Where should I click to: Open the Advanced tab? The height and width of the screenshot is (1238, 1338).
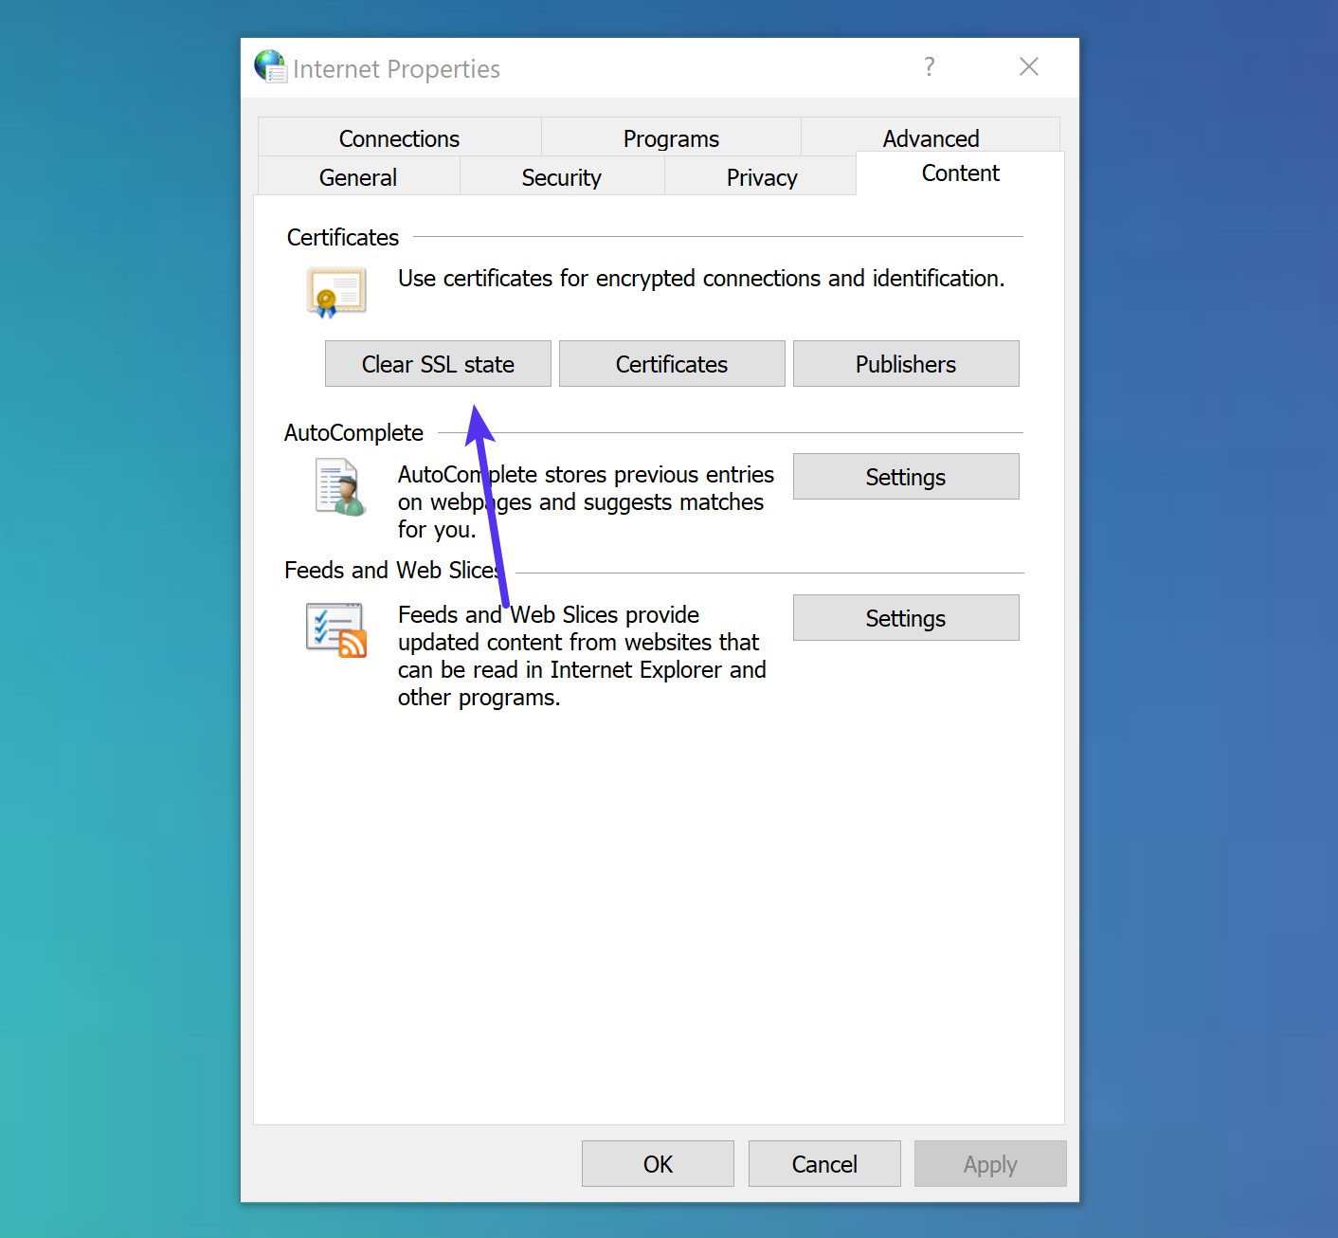coord(931,138)
